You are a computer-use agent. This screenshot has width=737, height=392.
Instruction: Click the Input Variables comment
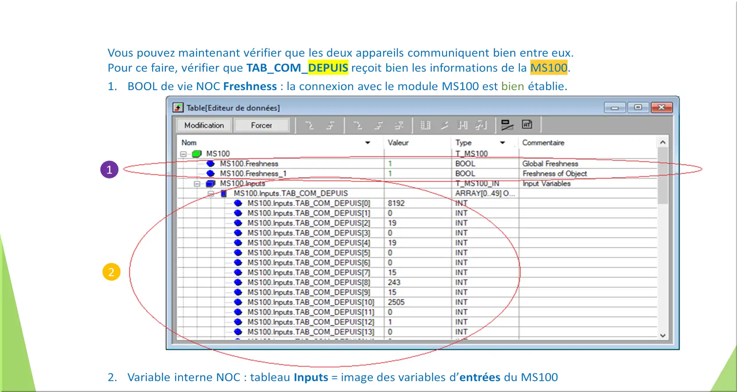point(546,184)
